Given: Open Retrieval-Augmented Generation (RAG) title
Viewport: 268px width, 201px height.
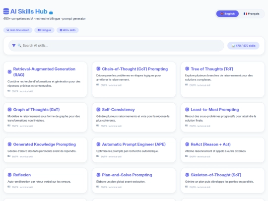Looking at the screenshot, I should pyautogui.click(x=44, y=72).
